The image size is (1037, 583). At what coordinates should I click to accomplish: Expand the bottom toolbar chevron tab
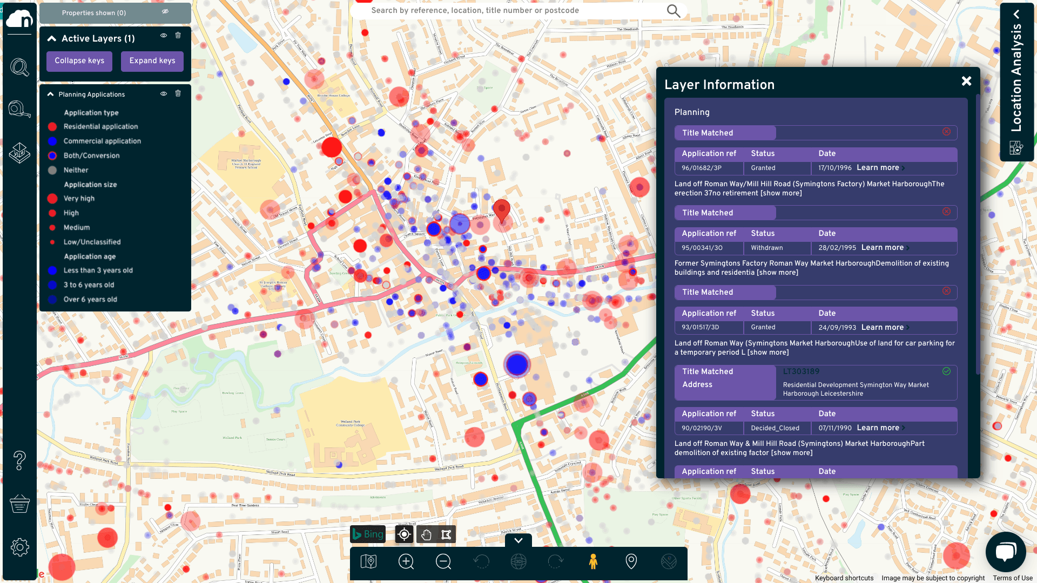click(518, 540)
